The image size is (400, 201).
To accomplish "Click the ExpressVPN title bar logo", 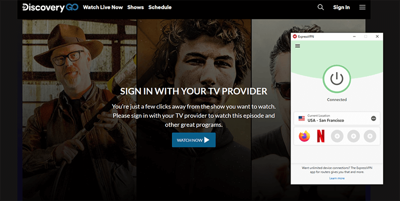I will tap(295, 36).
